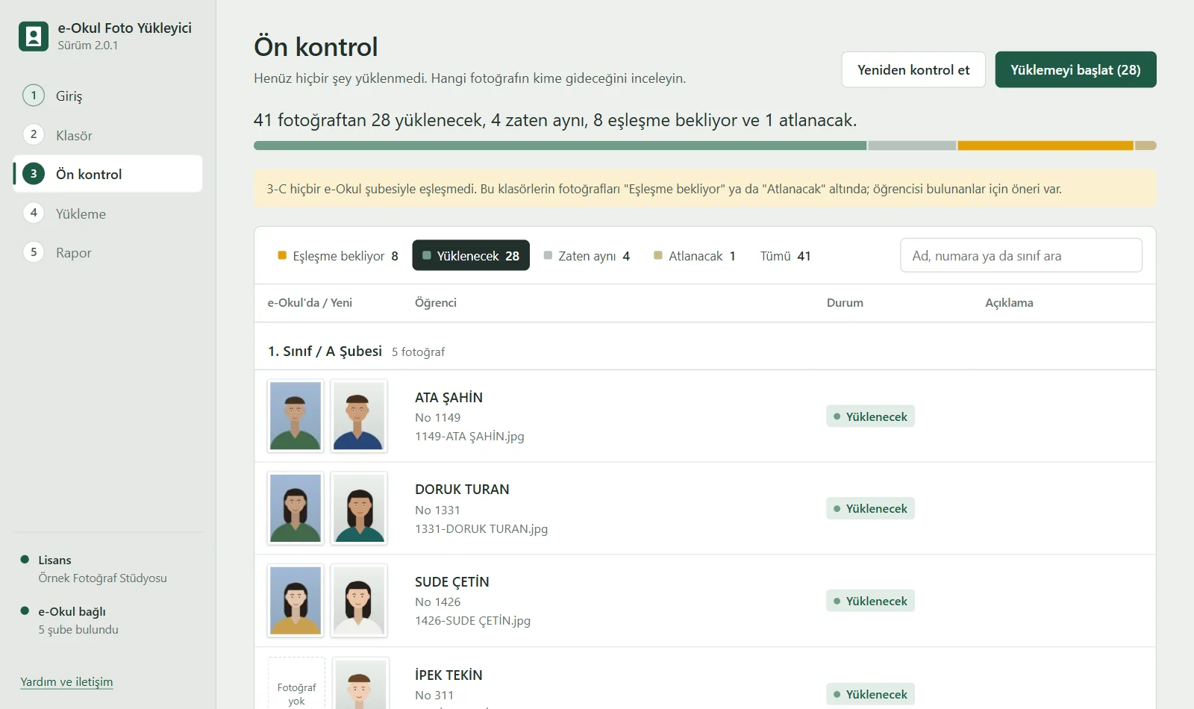Viewport: 1194px width, 709px height.
Task: Click the gray Zaten aynı progress segment
Action: coord(912,146)
